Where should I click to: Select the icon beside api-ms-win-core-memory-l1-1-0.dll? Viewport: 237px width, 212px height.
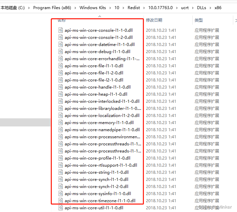tap(61, 122)
